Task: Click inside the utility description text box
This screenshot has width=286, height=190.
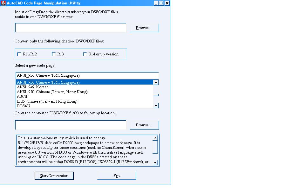Action: click(x=84, y=150)
